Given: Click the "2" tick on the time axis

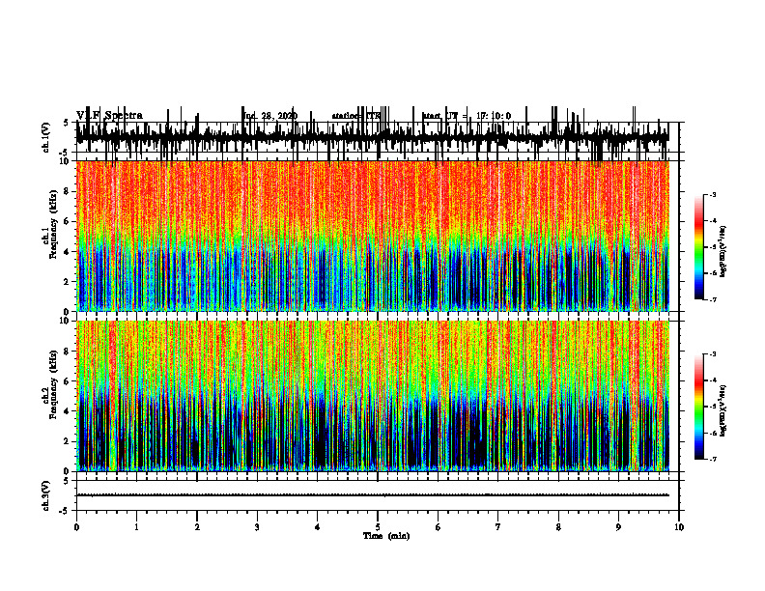Looking at the screenshot, I should point(197,527).
